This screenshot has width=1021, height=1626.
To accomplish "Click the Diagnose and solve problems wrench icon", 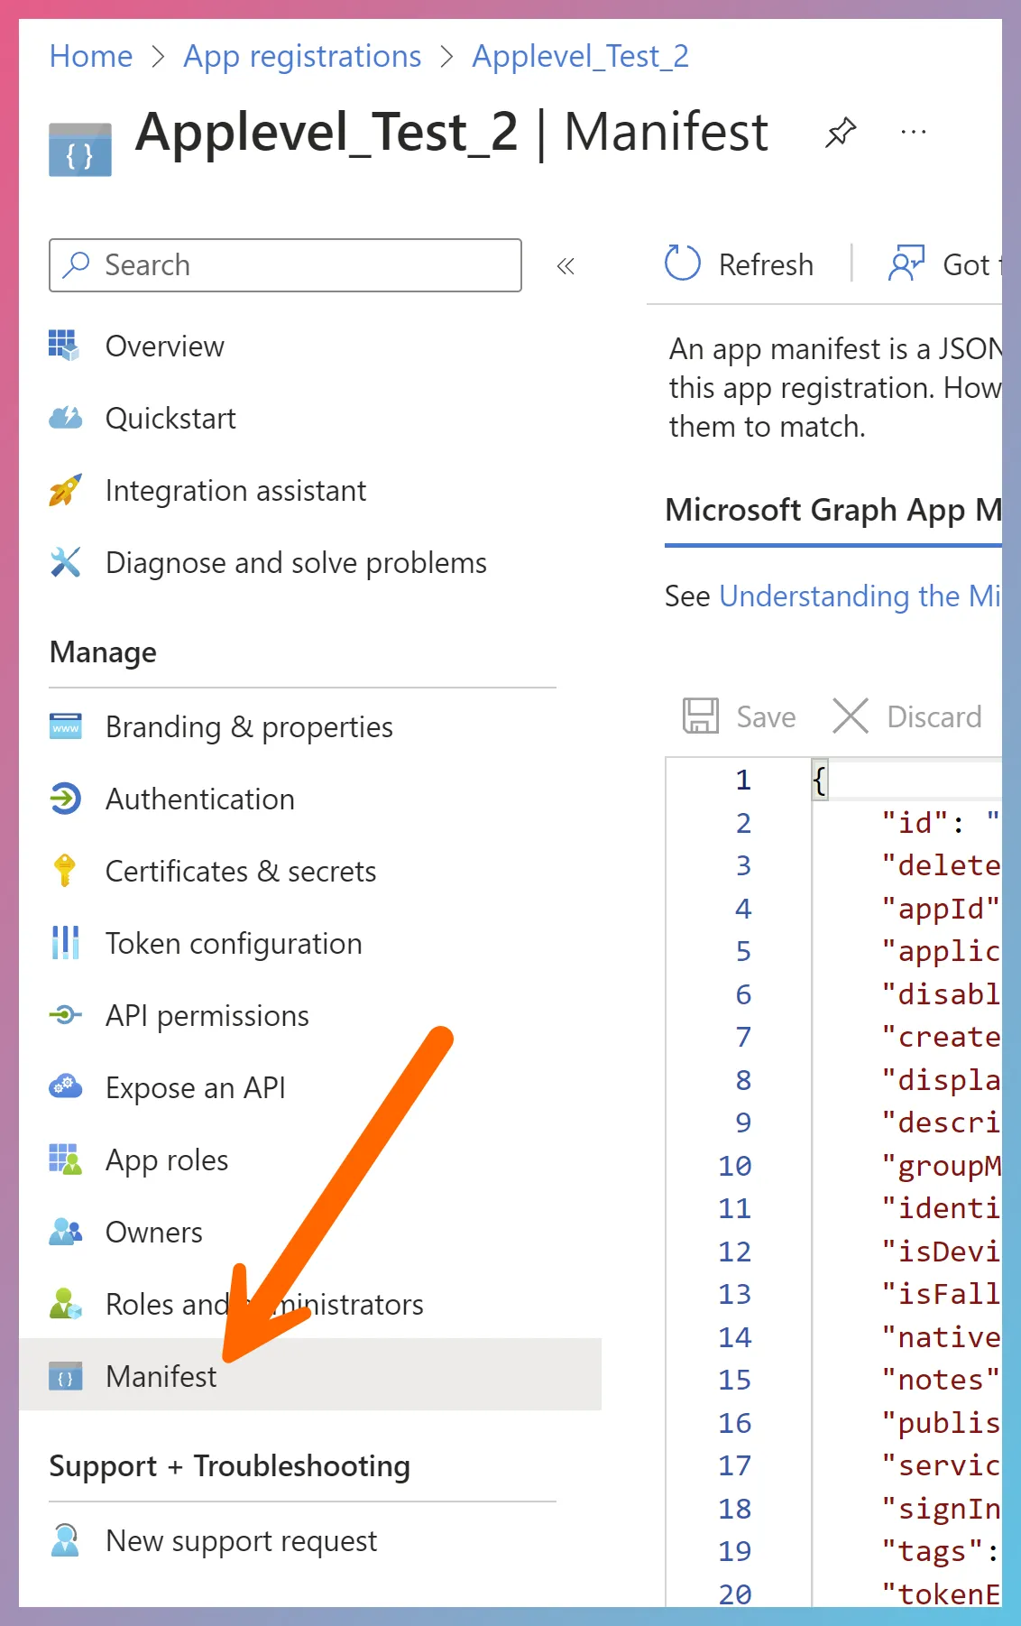I will (65, 562).
